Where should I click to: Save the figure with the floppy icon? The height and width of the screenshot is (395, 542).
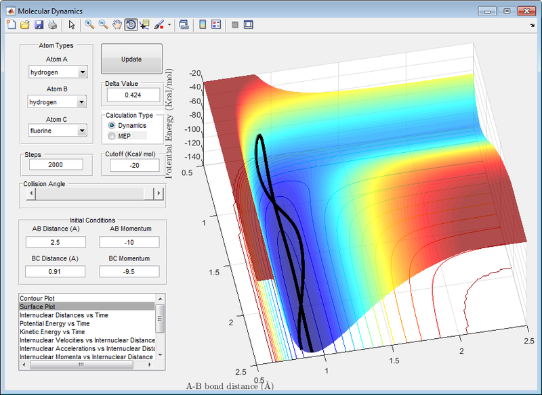[39, 25]
